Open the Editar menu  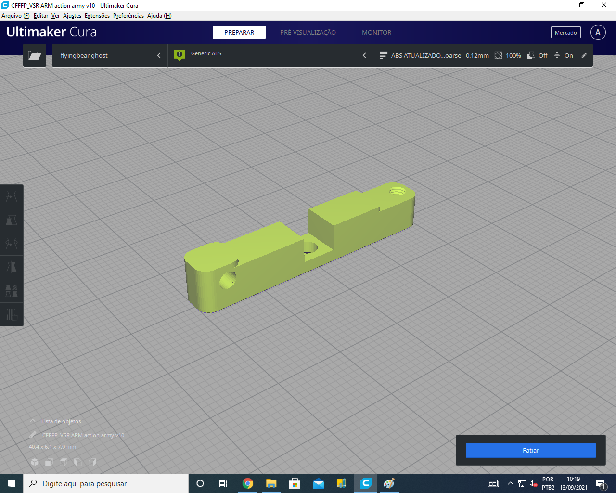pyautogui.click(x=41, y=16)
